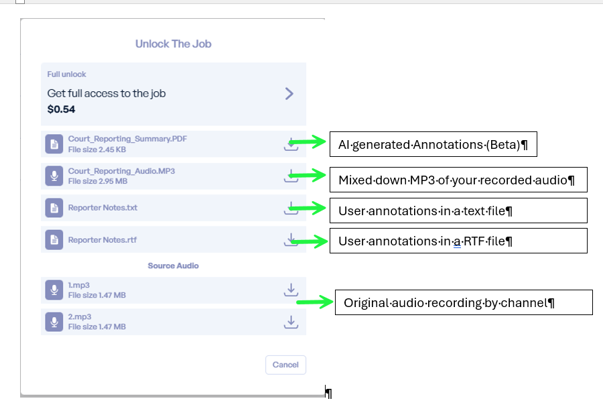Select the 'AI generated Annotations (Beta)' text box
Screen dimensions: 603x417
433,144
